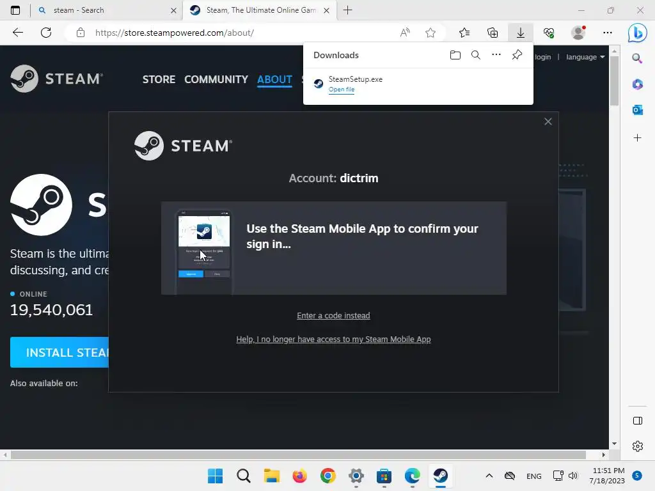Launch Firefox from the taskbar
Screen dimensions: 655x491
tap(299, 476)
